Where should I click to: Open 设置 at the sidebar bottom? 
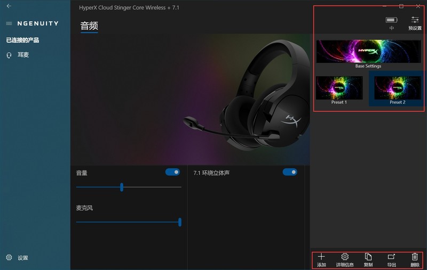[x=17, y=258]
